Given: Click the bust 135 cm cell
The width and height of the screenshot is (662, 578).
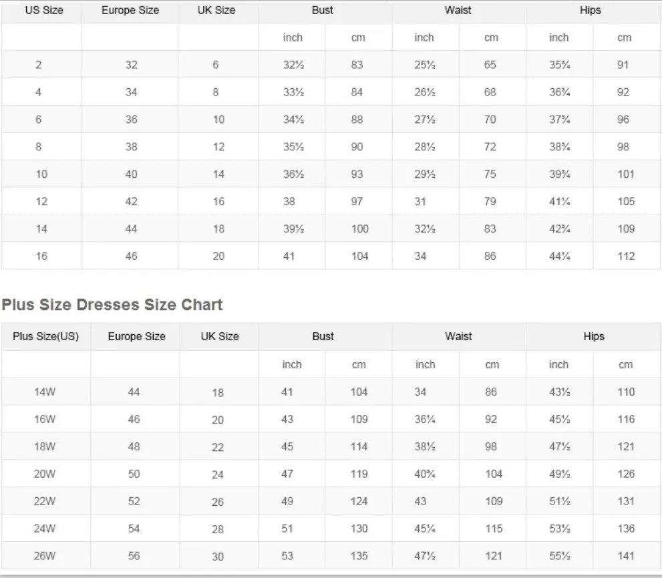Looking at the screenshot, I should coord(359,556).
